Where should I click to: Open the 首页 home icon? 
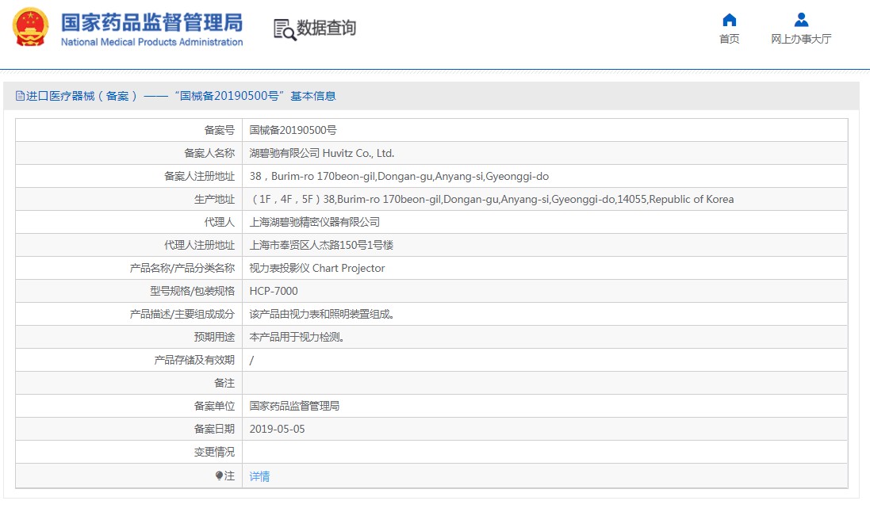coord(729,20)
